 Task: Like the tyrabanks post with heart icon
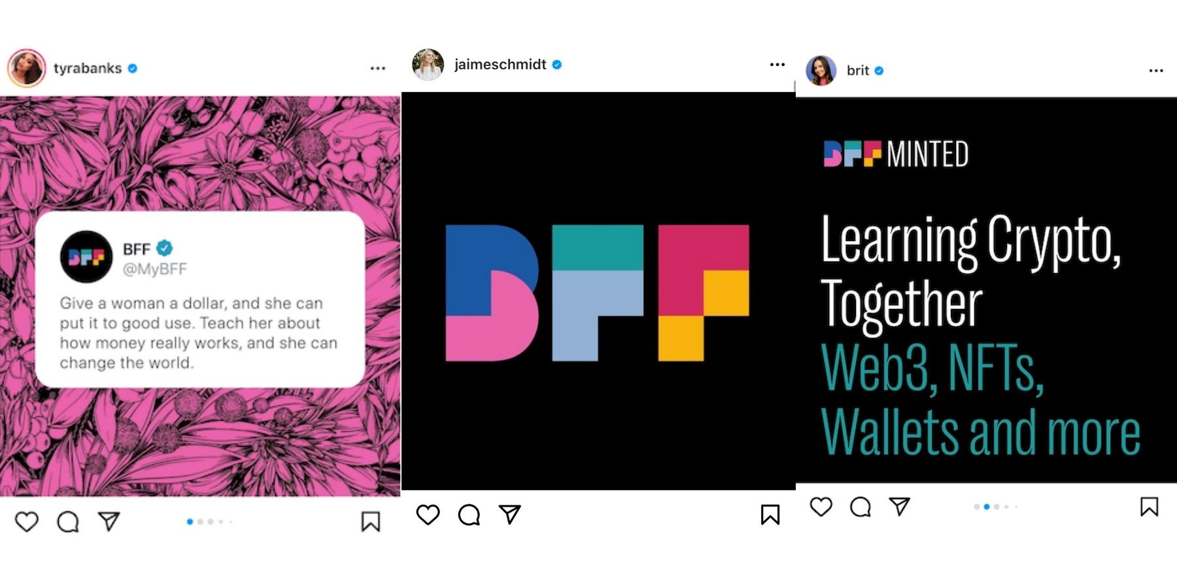pyautogui.click(x=27, y=521)
